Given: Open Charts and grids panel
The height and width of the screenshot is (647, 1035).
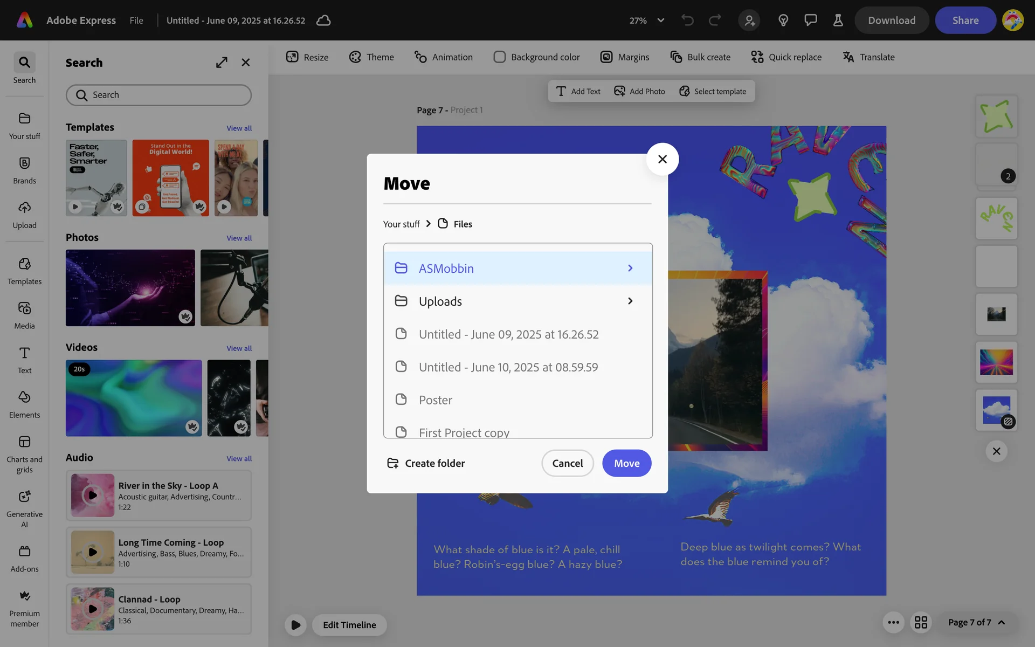Looking at the screenshot, I should point(24,442).
